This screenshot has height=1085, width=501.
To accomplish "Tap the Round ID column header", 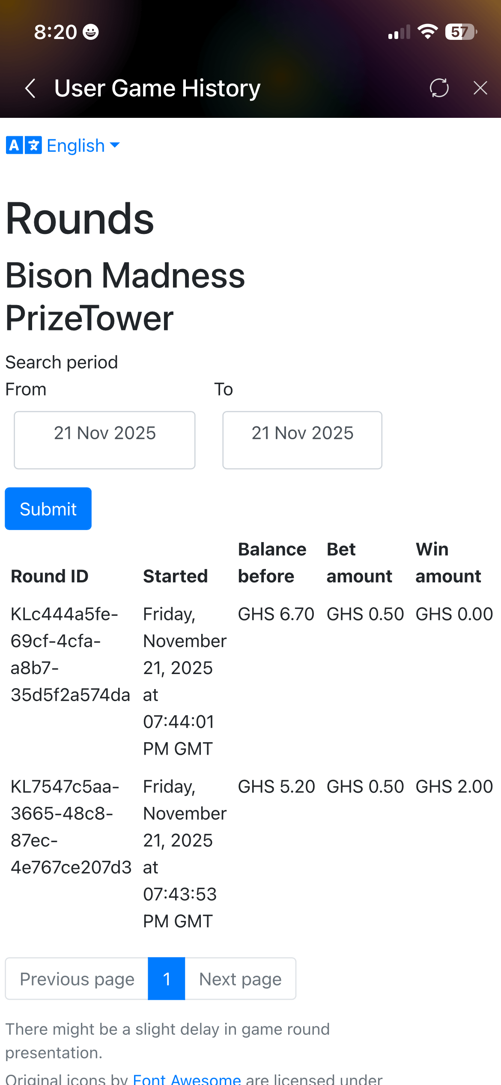I will coord(50,576).
